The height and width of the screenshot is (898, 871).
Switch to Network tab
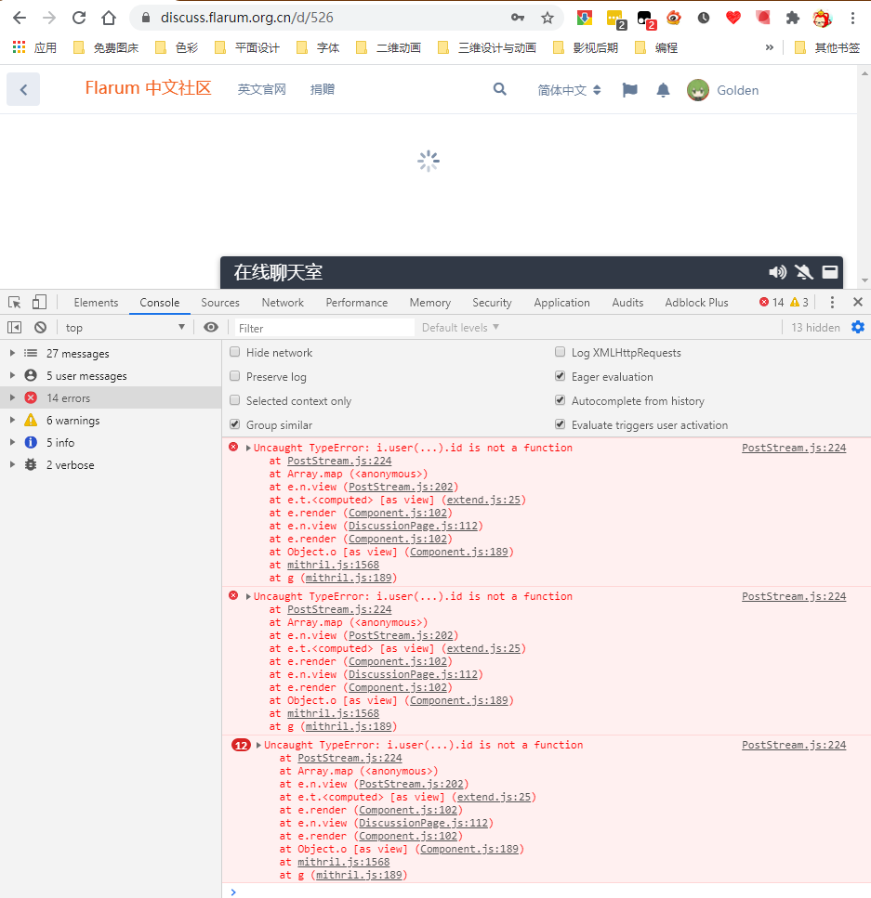point(283,303)
